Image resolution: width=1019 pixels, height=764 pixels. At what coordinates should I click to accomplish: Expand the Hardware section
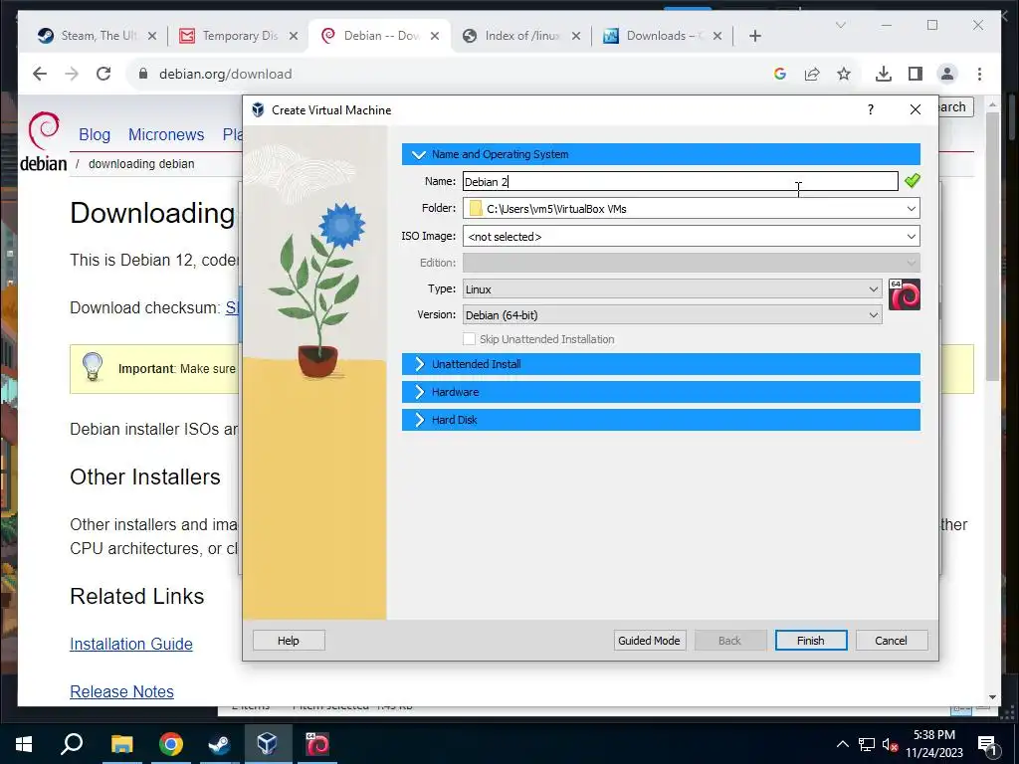tap(661, 392)
